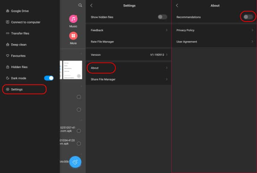This screenshot has width=257, height=173.
Task: Tap the More category icon
Action: (x=73, y=36)
